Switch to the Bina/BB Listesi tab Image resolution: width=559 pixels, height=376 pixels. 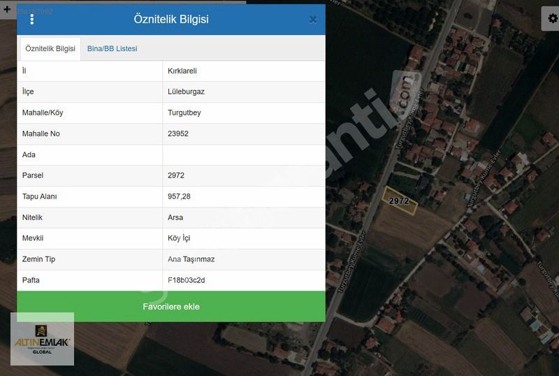[x=112, y=49]
